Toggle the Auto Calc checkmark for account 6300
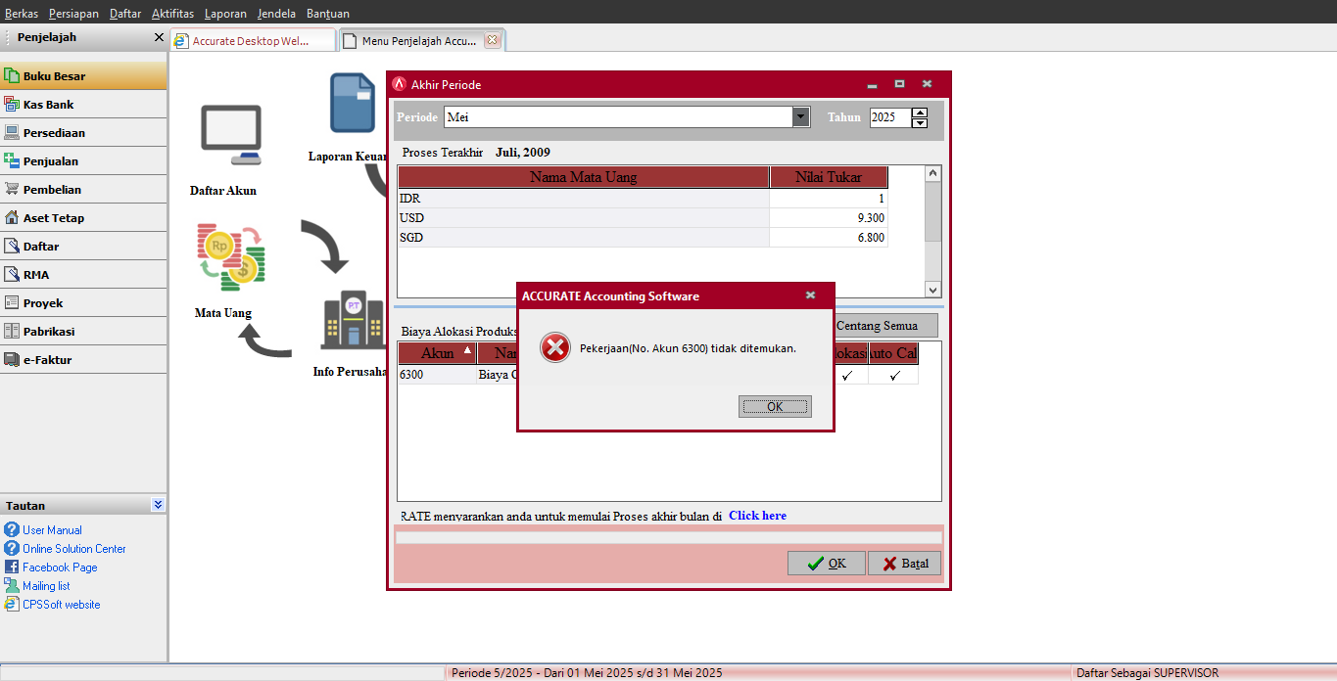Image resolution: width=1337 pixels, height=681 pixels. click(894, 376)
